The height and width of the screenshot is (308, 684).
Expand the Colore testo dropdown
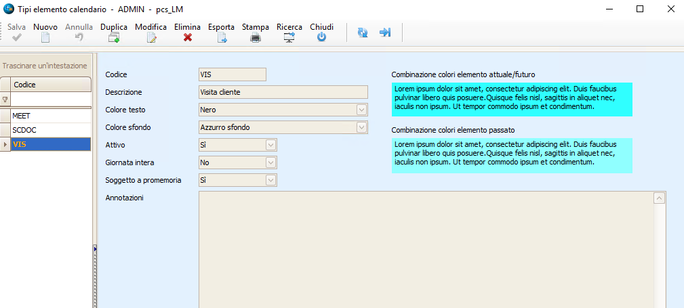[x=361, y=110]
